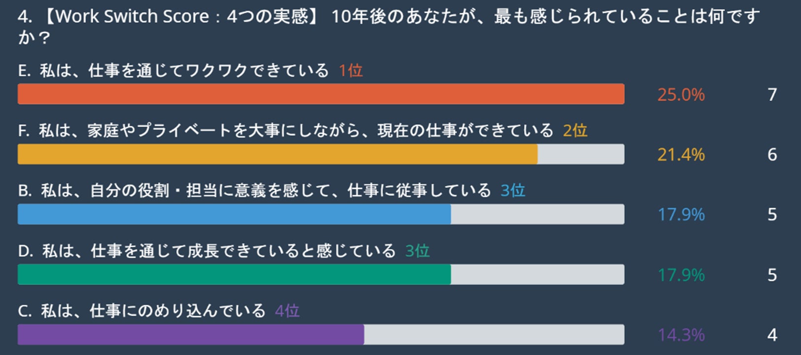801x355 pixels.
Task: Click the Work Switch Score question title
Action: [x=389, y=27]
